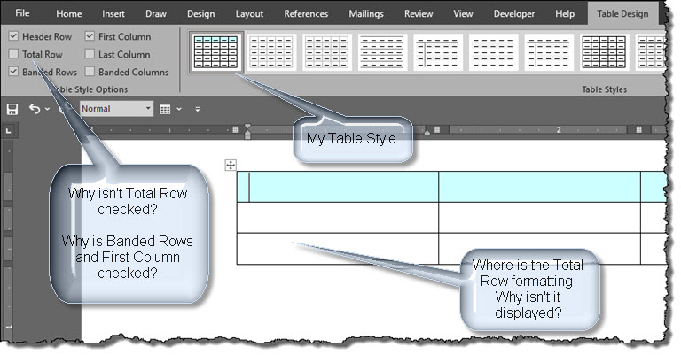The image size is (681, 355).
Task: Select the cyan-header custom table style thumbnail
Action: click(x=216, y=52)
